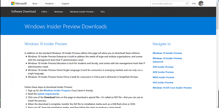The image size is (219, 108).
Task: Follow the Windows Insider Program link
Action: (x=57, y=91)
